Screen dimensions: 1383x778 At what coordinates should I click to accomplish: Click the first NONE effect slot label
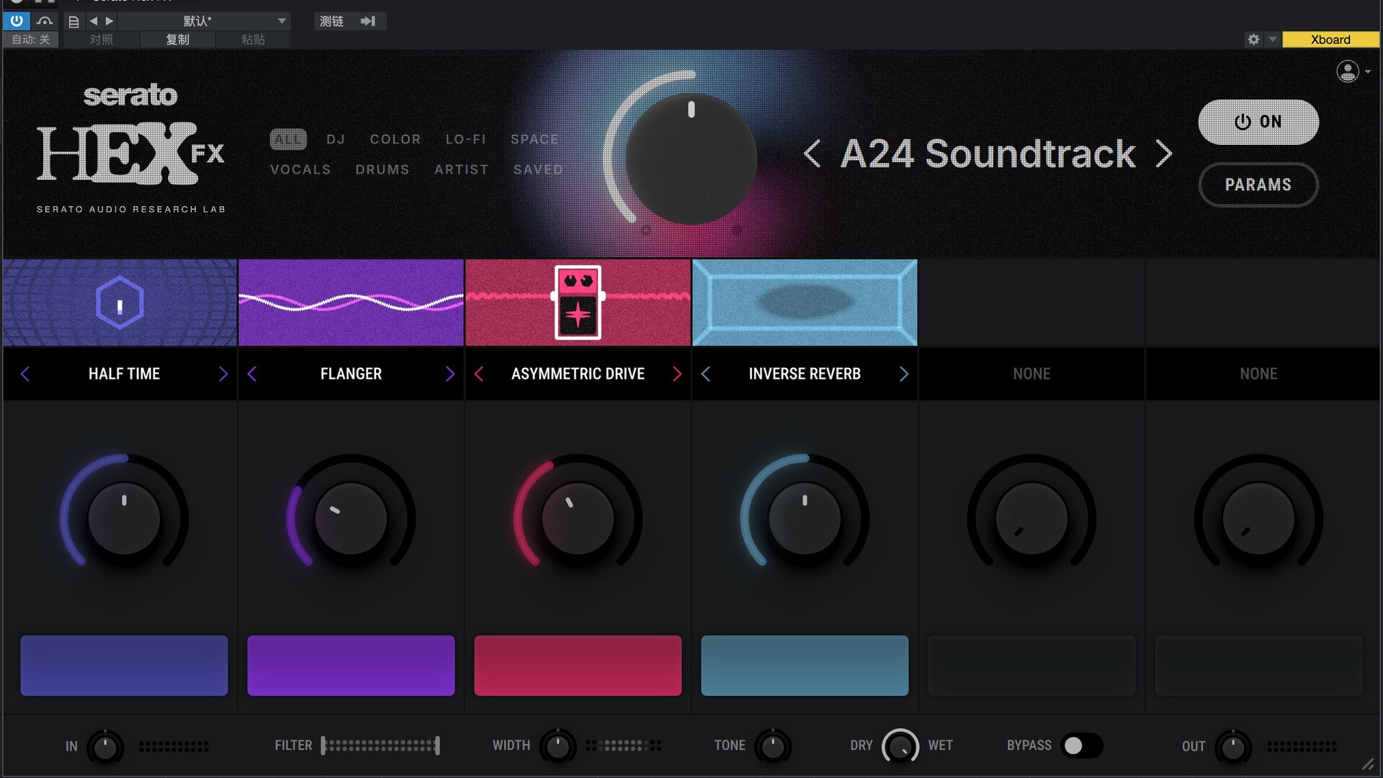click(x=1031, y=374)
